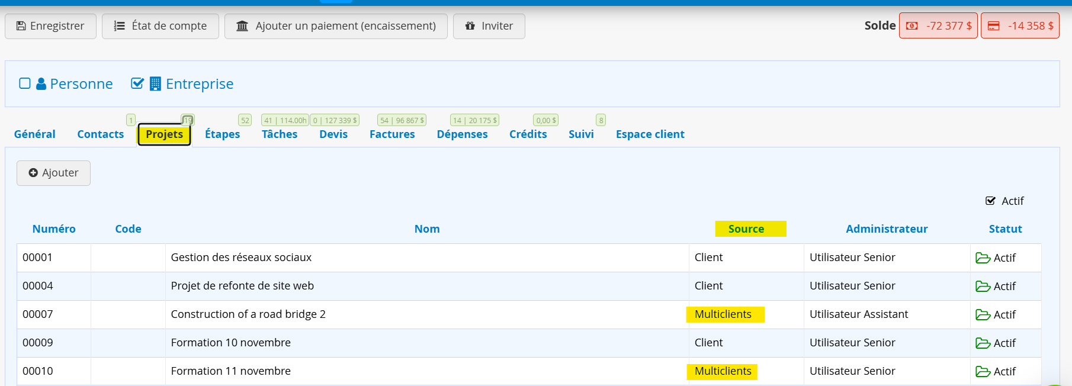Sort by the Nom column header
This screenshot has width=1072, height=386.
click(x=427, y=229)
